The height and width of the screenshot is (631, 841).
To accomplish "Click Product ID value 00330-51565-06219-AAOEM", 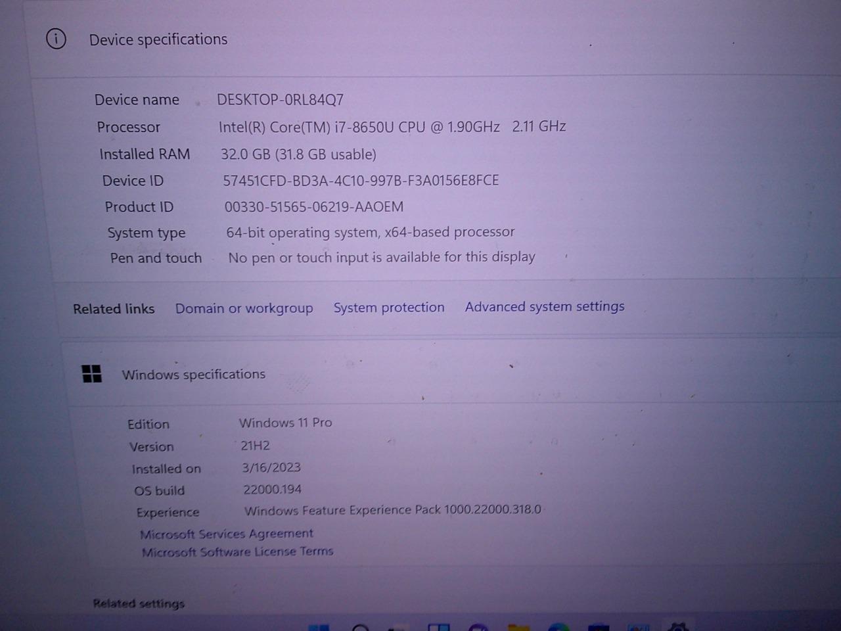I will click(x=314, y=207).
